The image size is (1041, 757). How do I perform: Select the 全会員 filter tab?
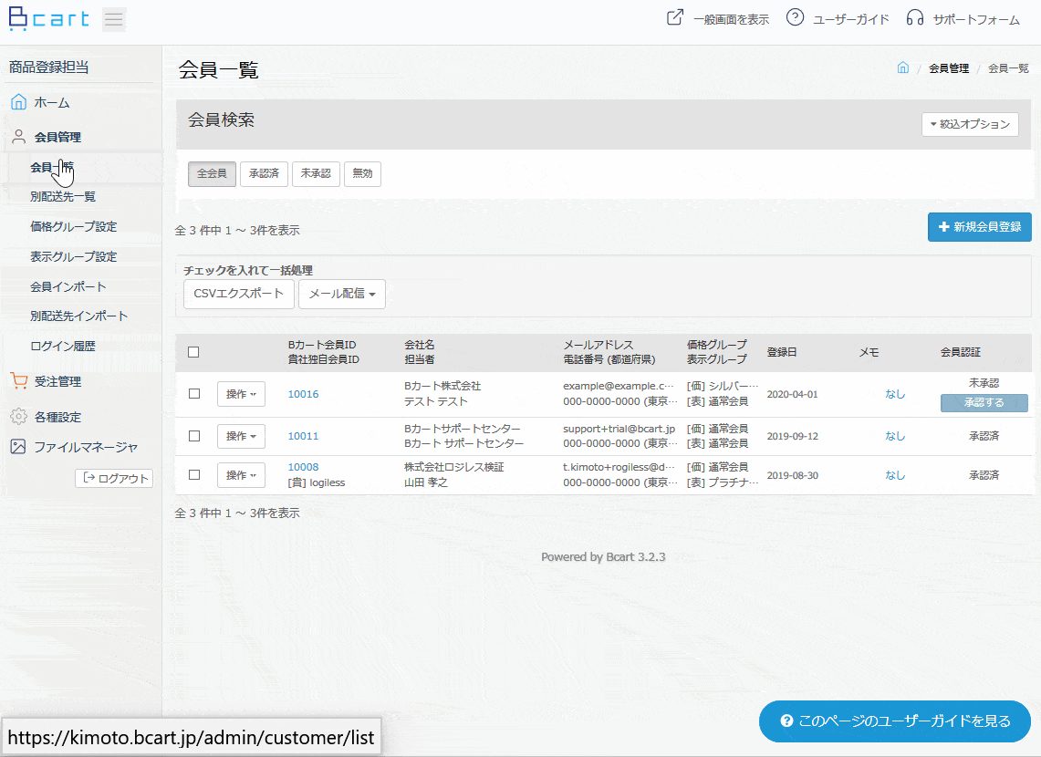[x=212, y=174]
